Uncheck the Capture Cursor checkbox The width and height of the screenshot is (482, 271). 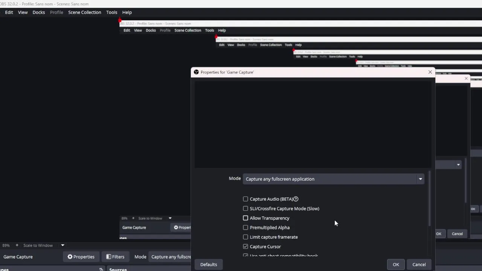246,247
